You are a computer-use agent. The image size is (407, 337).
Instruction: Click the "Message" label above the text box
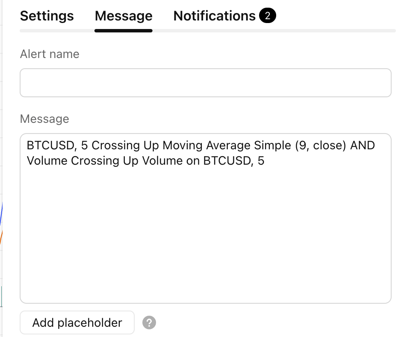coord(44,119)
